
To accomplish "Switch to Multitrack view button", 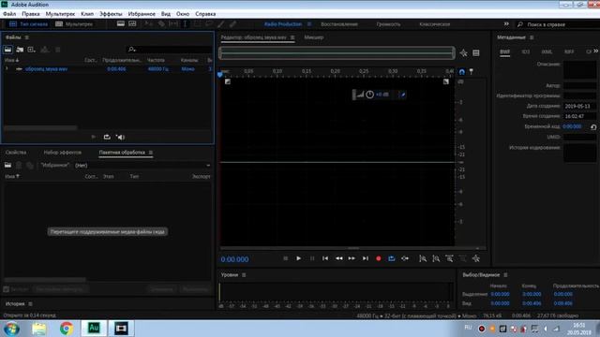I will click(74, 24).
